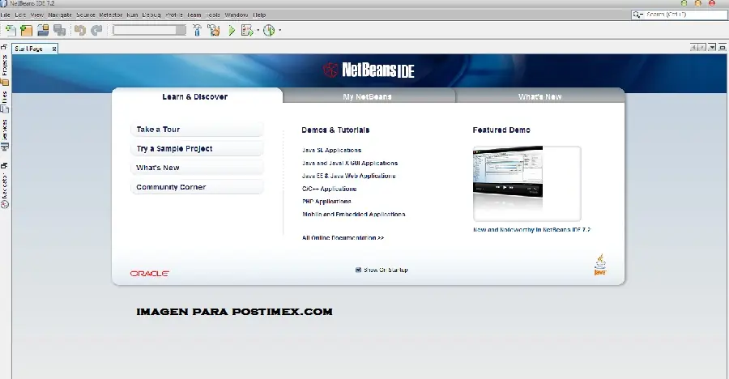Open the Debug menu

point(151,15)
